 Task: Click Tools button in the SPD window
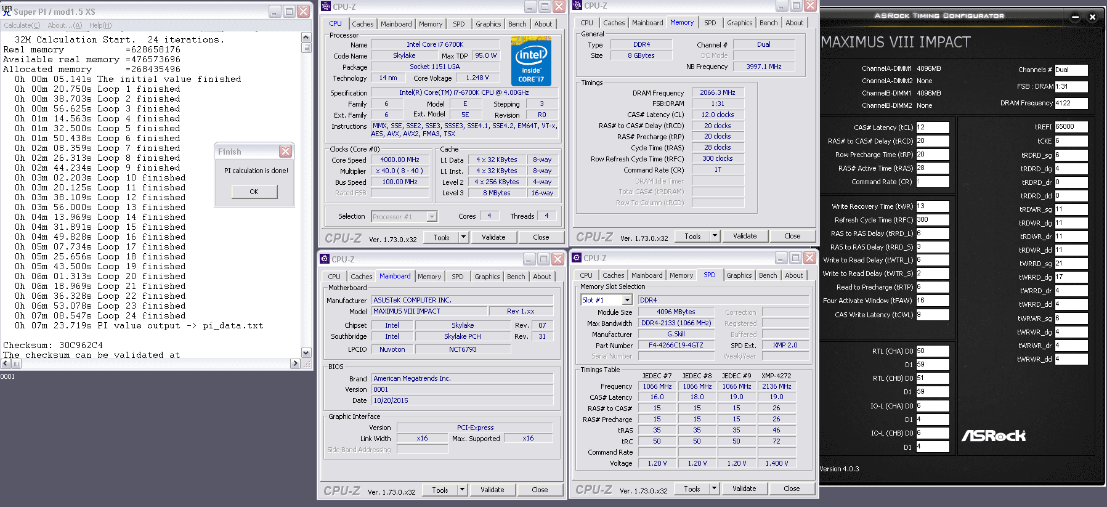pyautogui.click(x=692, y=489)
